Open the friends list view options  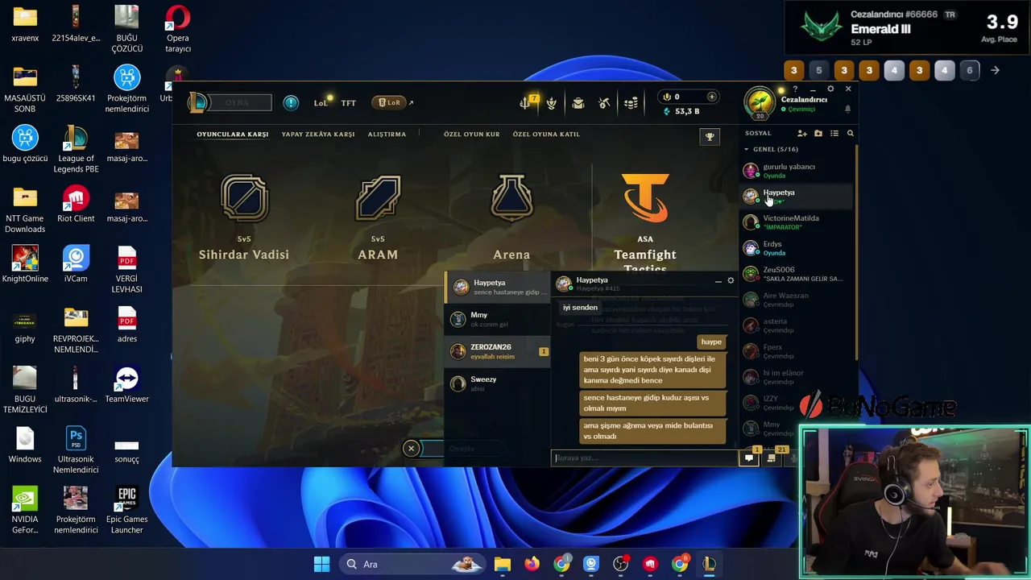[x=834, y=133]
